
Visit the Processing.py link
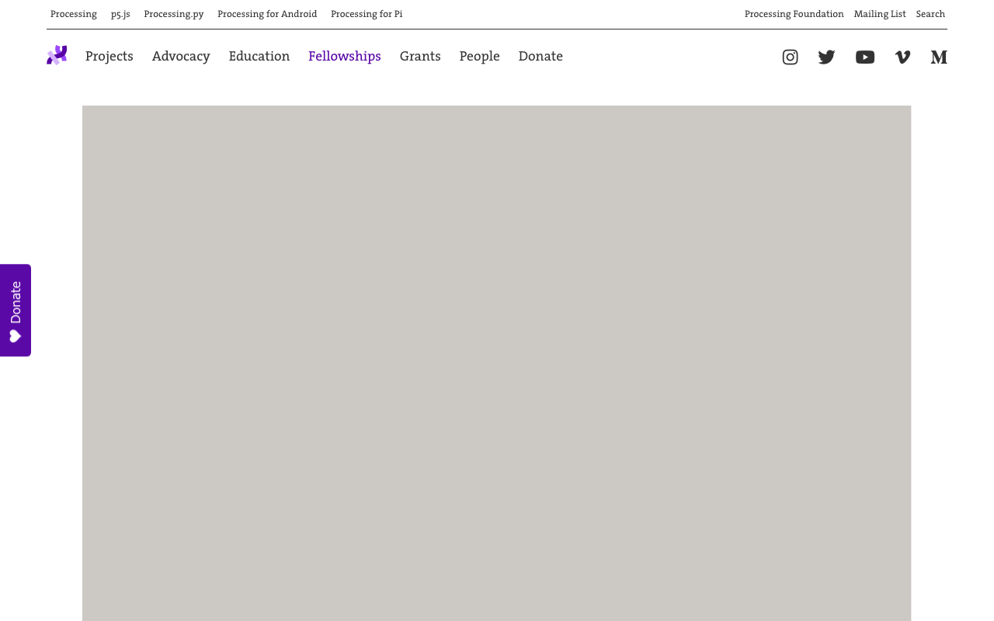[174, 14]
